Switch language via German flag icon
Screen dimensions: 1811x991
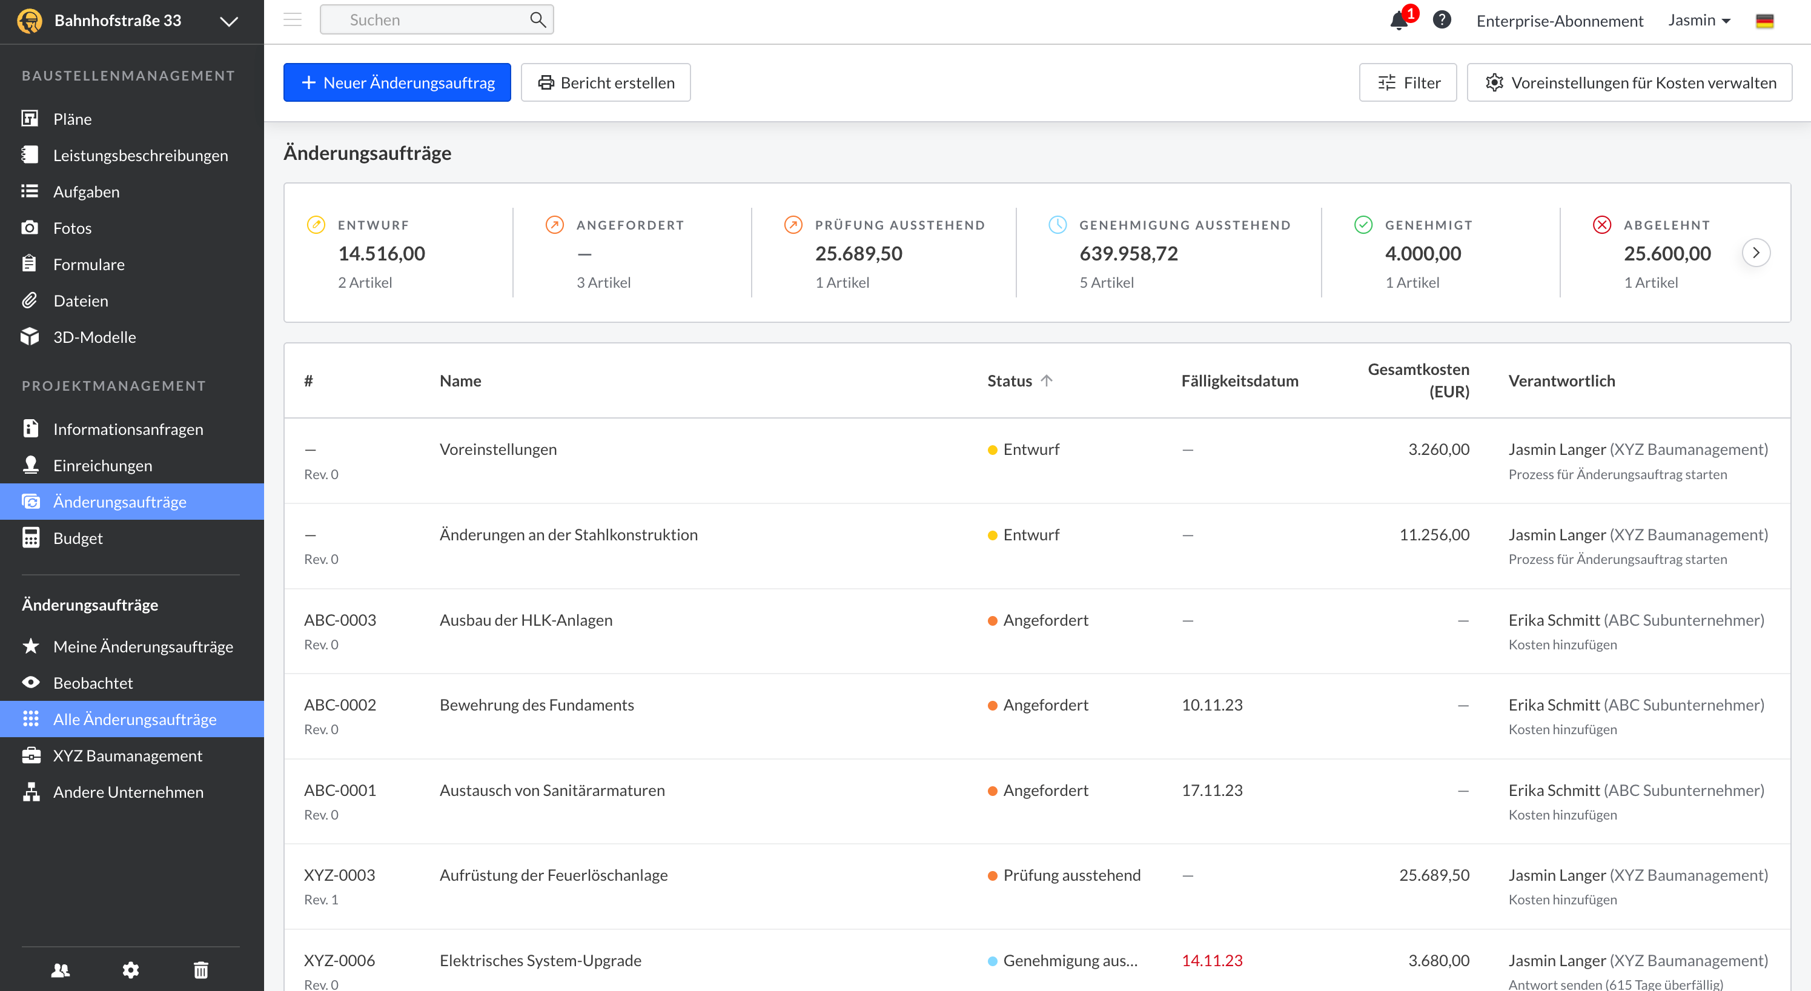coord(1764,21)
